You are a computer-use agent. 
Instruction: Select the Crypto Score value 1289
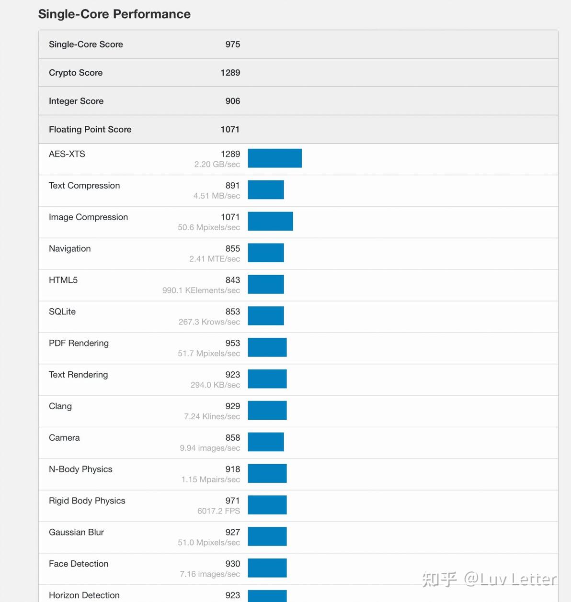tap(230, 73)
